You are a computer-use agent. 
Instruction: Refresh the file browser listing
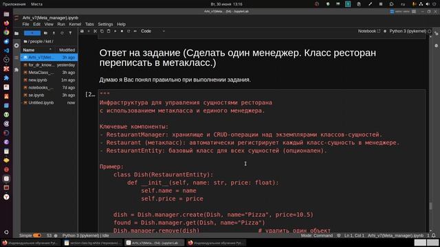(62, 33)
